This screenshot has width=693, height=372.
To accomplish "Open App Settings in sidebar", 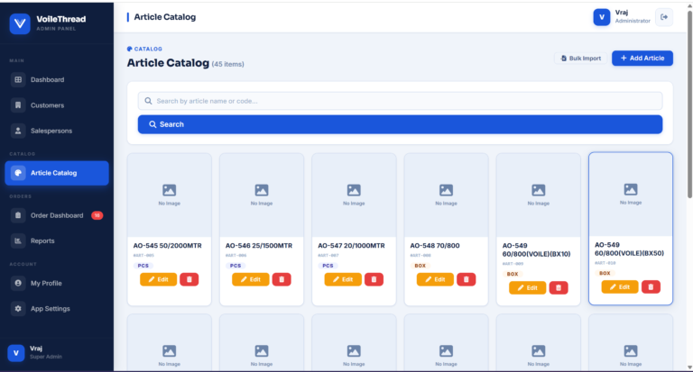I will point(50,308).
